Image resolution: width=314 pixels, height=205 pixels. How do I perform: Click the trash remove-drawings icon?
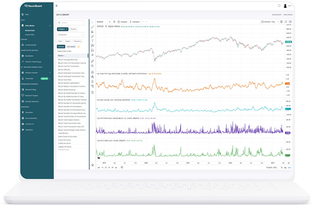tap(93, 93)
